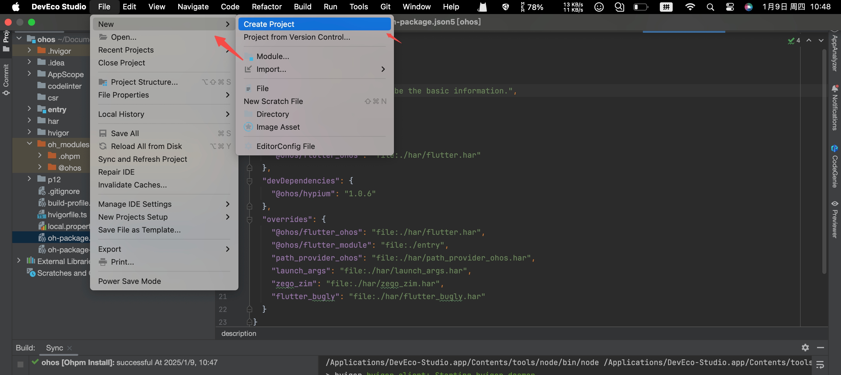
Task: Click the Build panel settings gear
Action: 805,348
